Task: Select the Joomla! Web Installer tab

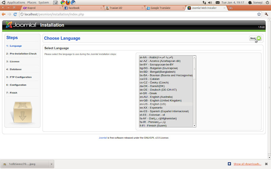Action: [x=206, y=8]
